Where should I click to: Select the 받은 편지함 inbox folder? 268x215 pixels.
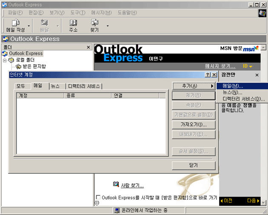(34, 66)
